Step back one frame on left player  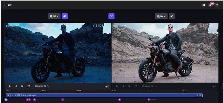(16, 86)
